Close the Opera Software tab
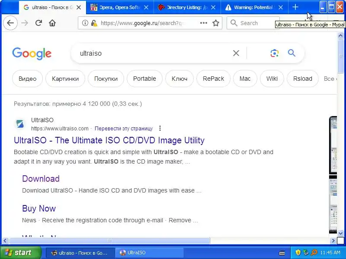Image resolution: width=346 pixels, height=259 pixels. tap(146, 7)
